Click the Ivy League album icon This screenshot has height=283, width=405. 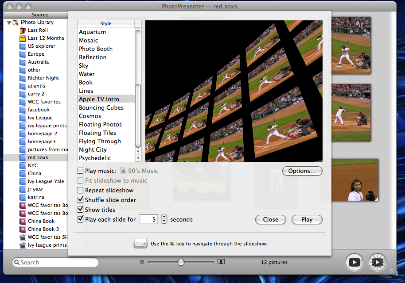pos(23,118)
